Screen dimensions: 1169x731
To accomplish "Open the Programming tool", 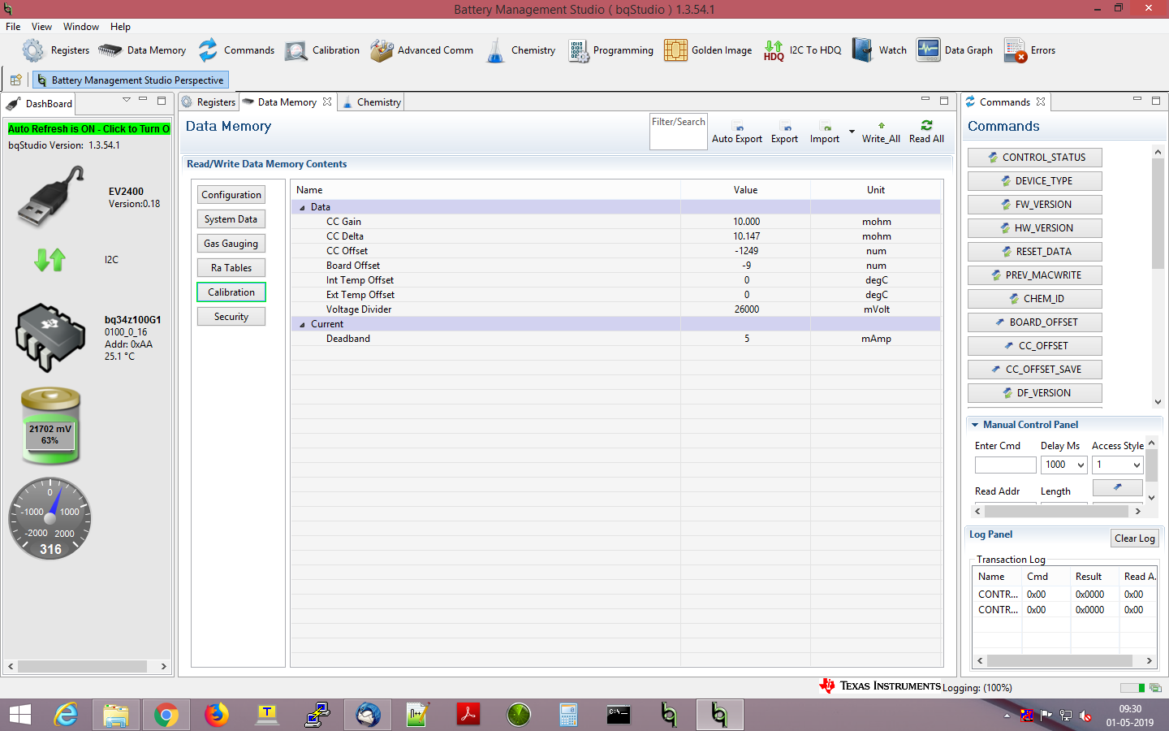I will tap(610, 50).
